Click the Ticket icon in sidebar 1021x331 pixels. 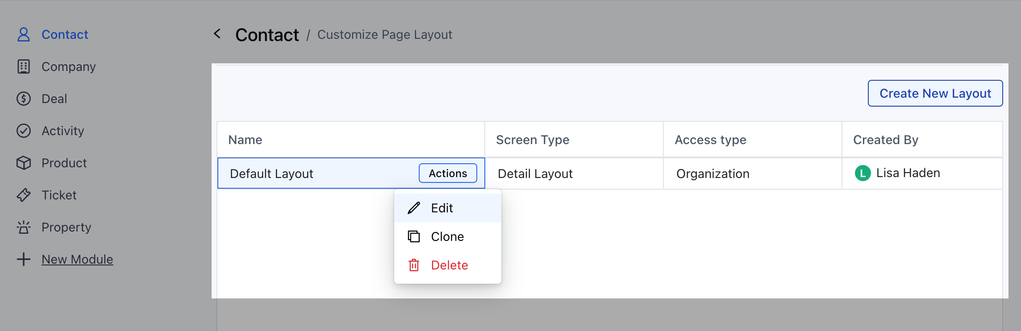click(24, 195)
